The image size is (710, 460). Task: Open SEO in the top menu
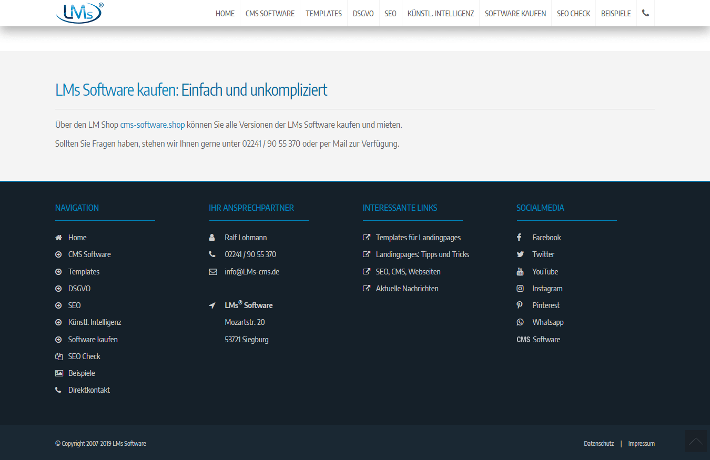point(391,14)
